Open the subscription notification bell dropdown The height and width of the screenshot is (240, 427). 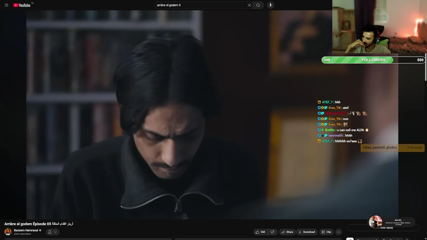pyautogui.click(x=52, y=232)
